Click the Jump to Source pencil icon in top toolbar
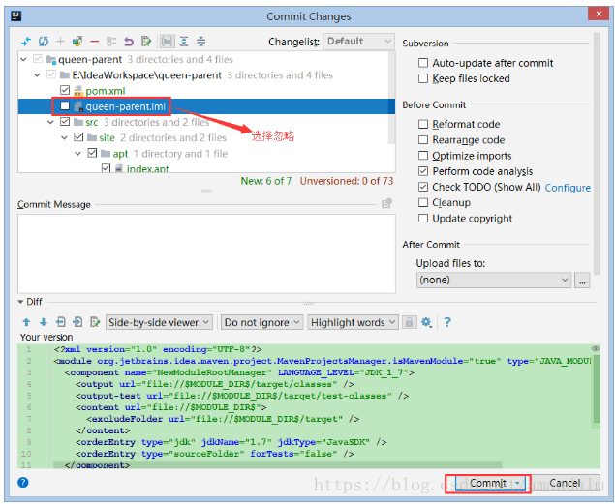Image resolution: width=615 pixels, height=504 pixels. point(146,42)
